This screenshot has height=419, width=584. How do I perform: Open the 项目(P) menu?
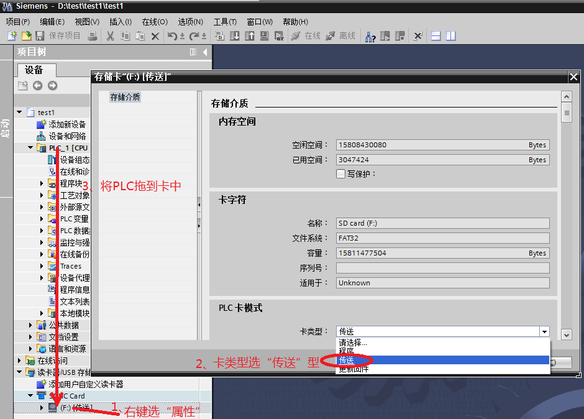17,22
